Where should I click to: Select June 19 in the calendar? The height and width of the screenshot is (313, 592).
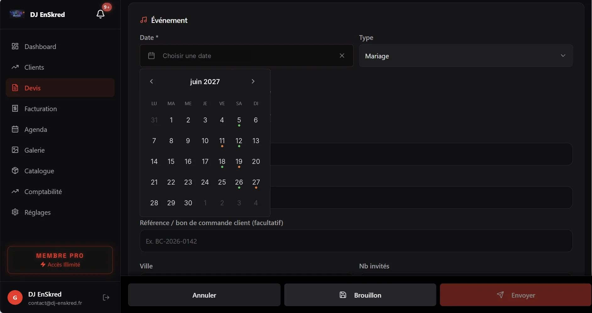click(239, 162)
